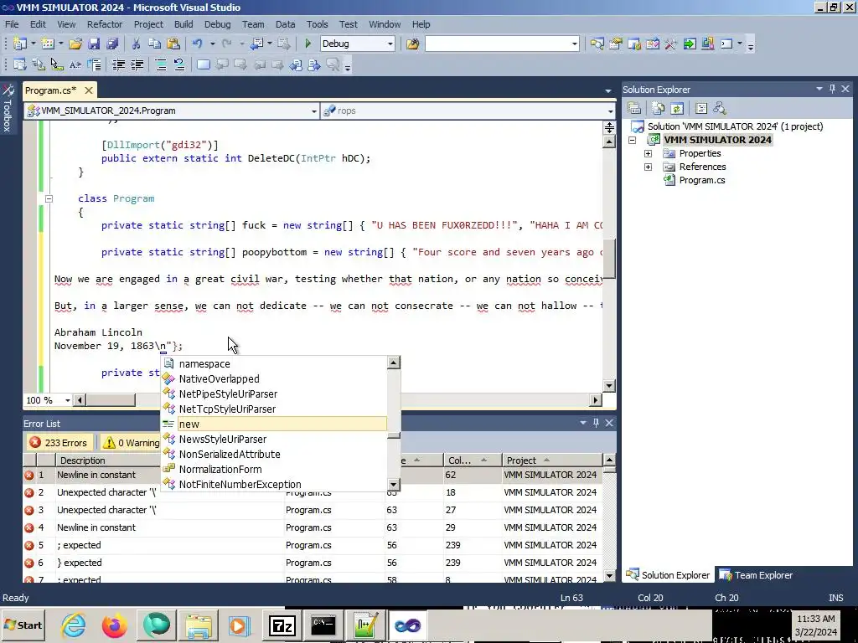Click the View Code icon in Solution Explorer
Screen dimensions: 858x643
pos(701,108)
